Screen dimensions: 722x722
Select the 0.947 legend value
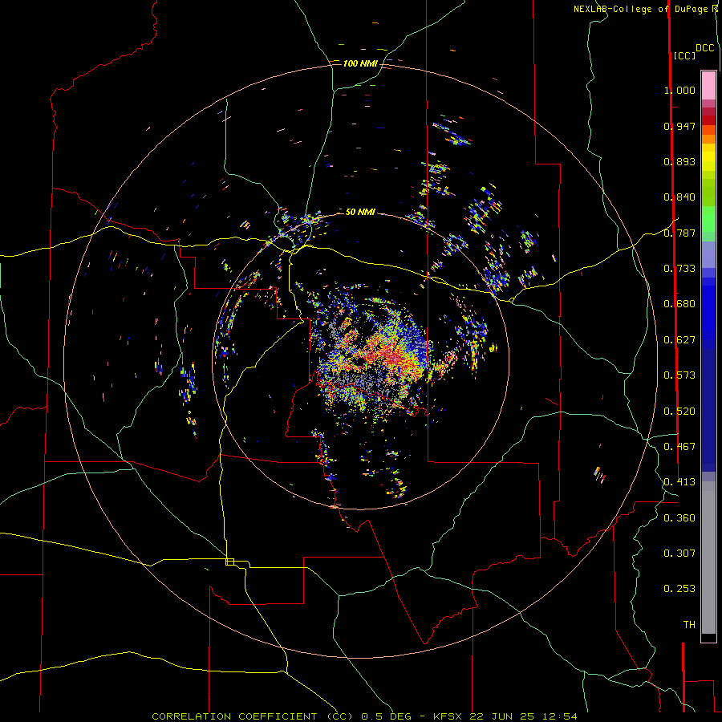coord(679,126)
